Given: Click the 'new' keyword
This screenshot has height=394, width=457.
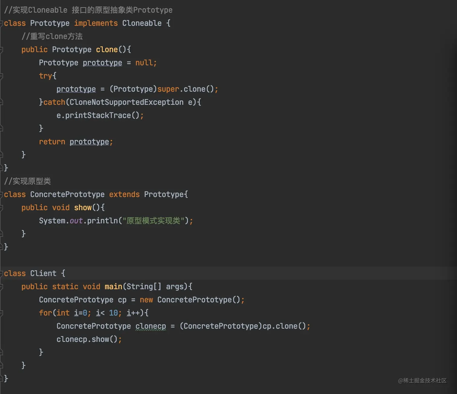Looking at the screenshot, I should [x=146, y=300].
